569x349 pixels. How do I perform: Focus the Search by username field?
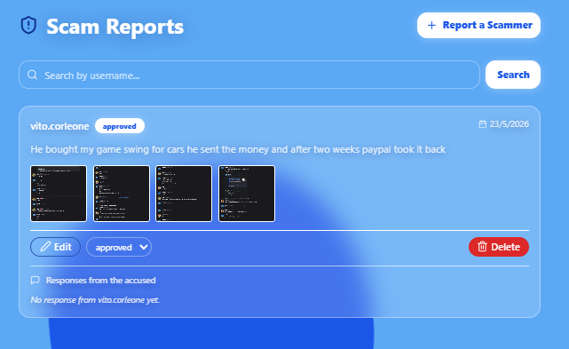click(249, 75)
